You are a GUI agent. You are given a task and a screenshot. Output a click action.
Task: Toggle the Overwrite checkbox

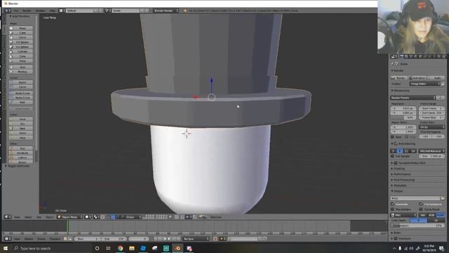tap(393, 204)
